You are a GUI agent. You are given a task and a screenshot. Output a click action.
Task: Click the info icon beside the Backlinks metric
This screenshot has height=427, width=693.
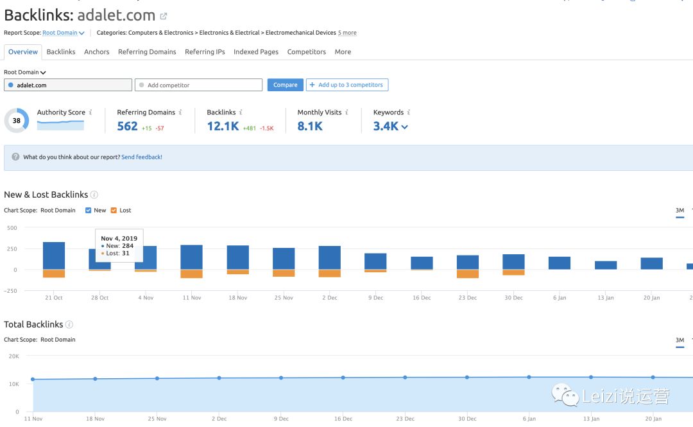coord(241,112)
